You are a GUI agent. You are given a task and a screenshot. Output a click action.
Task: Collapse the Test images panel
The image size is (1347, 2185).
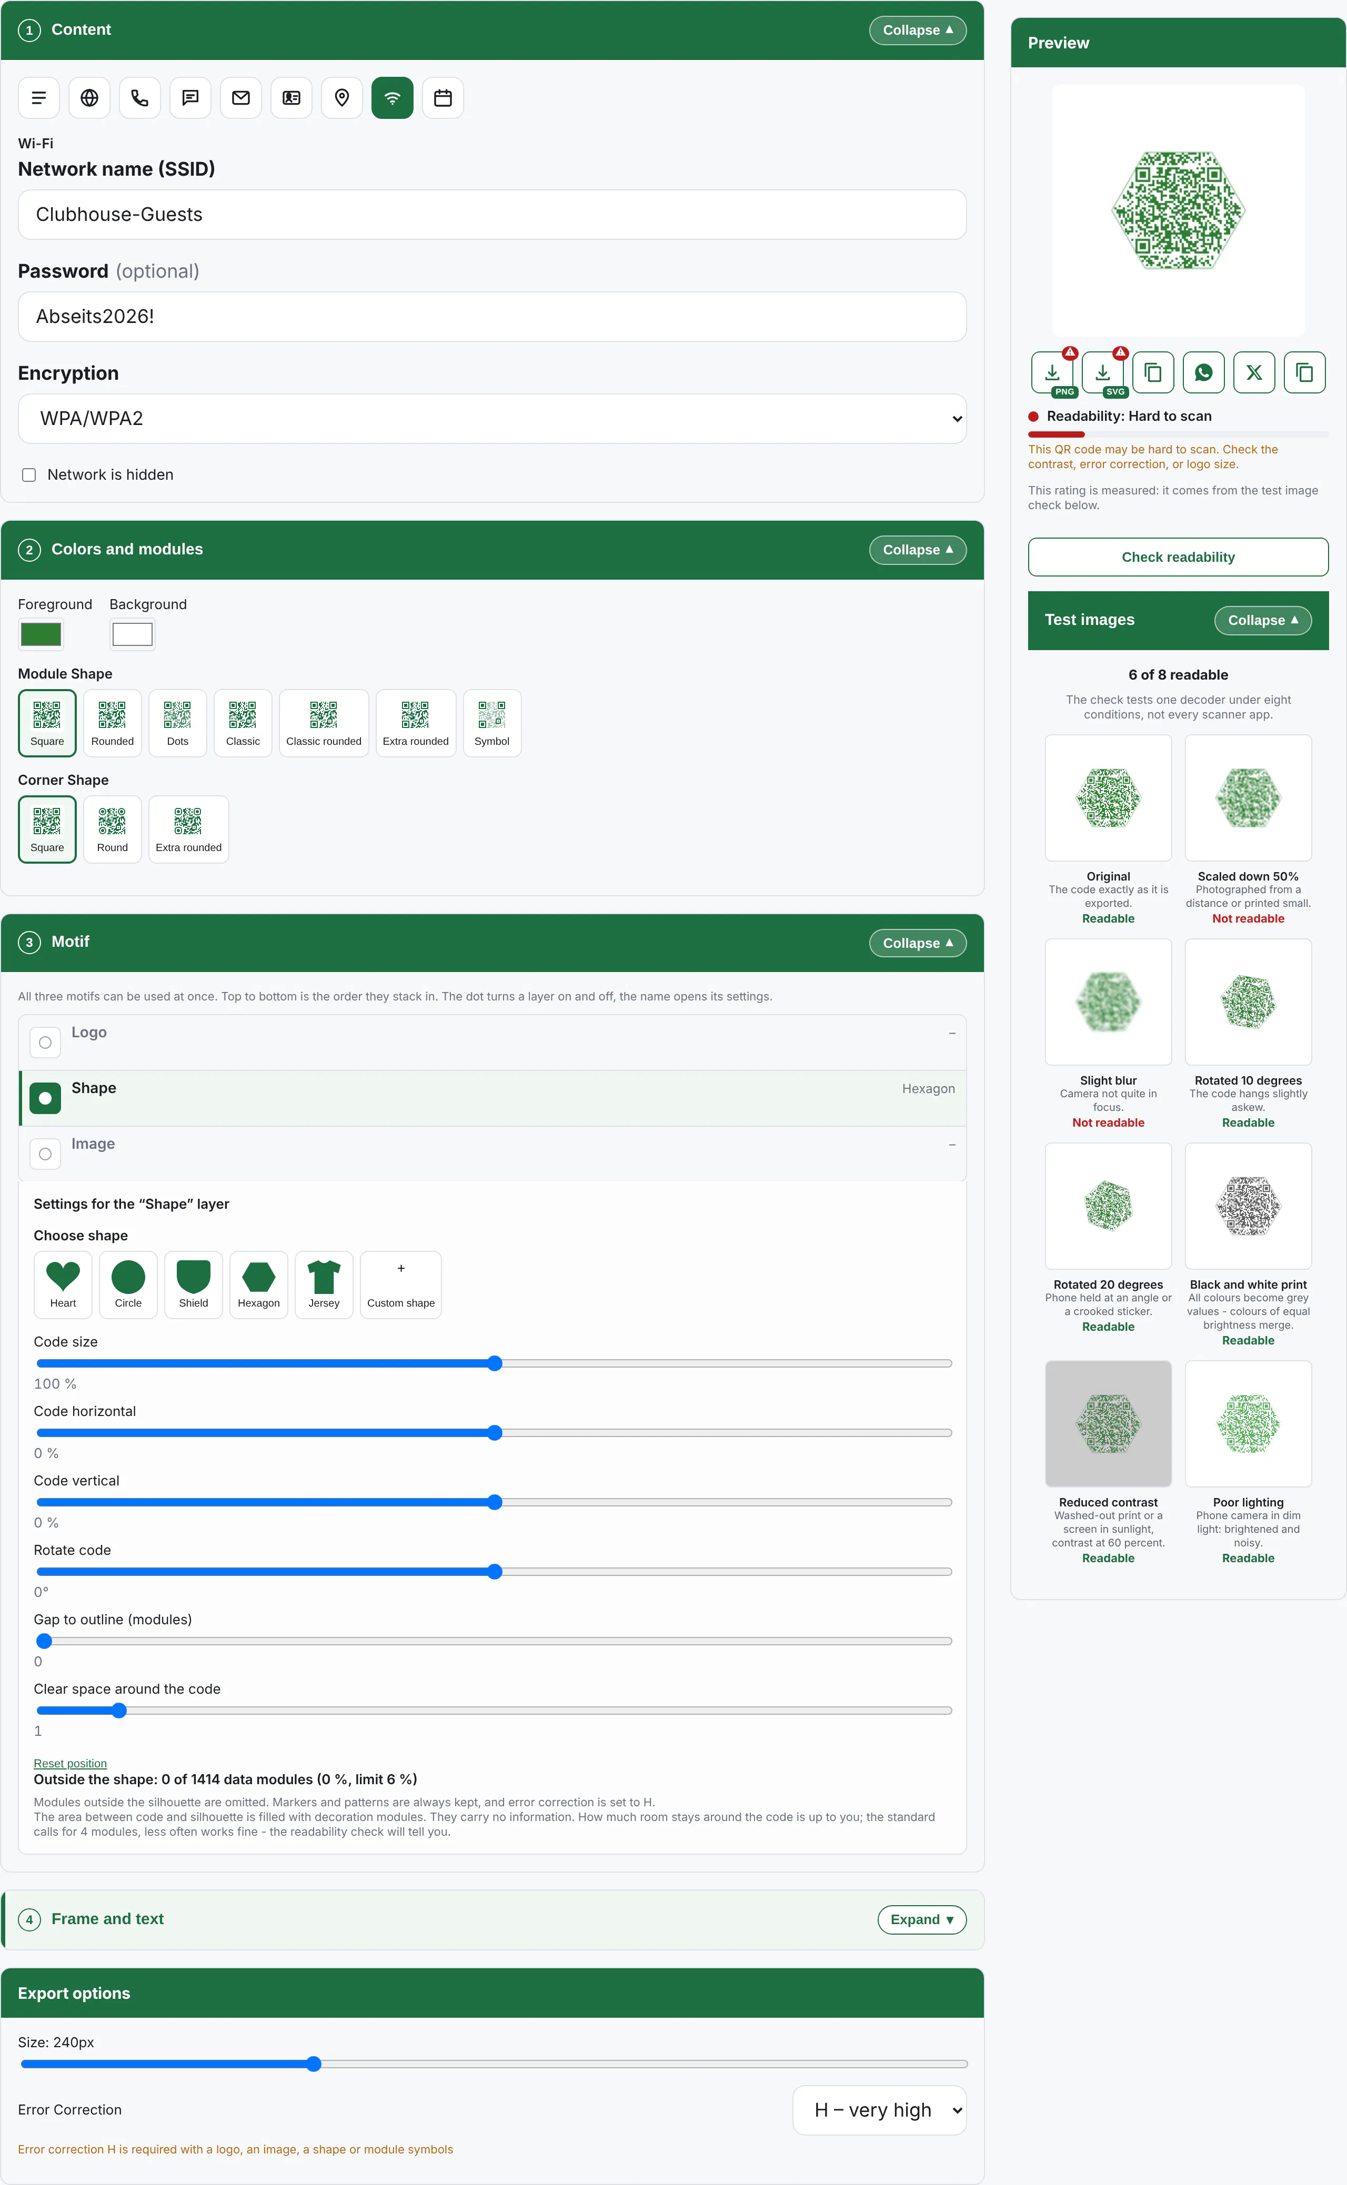[x=1262, y=621]
